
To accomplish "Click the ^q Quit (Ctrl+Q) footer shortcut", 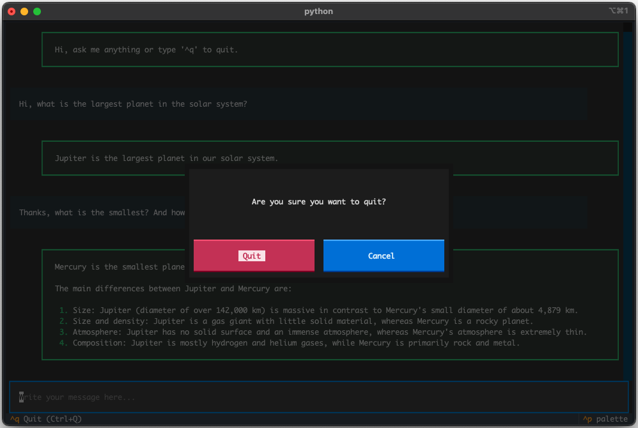I will pyautogui.click(x=46, y=419).
